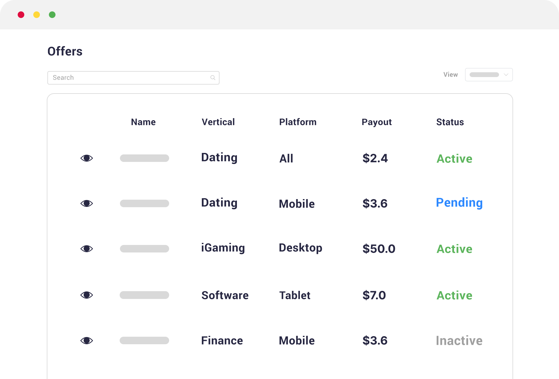Open the View dropdown

pyautogui.click(x=489, y=75)
